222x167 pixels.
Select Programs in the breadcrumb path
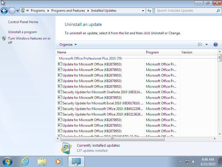(38, 11)
